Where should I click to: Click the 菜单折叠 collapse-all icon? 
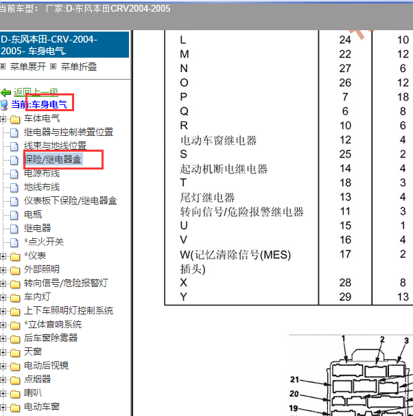[x=54, y=67]
